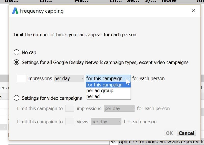Click the Frequency capping title text
The width and height of the screenshot is (204, 145).
[x=42, y=11]
